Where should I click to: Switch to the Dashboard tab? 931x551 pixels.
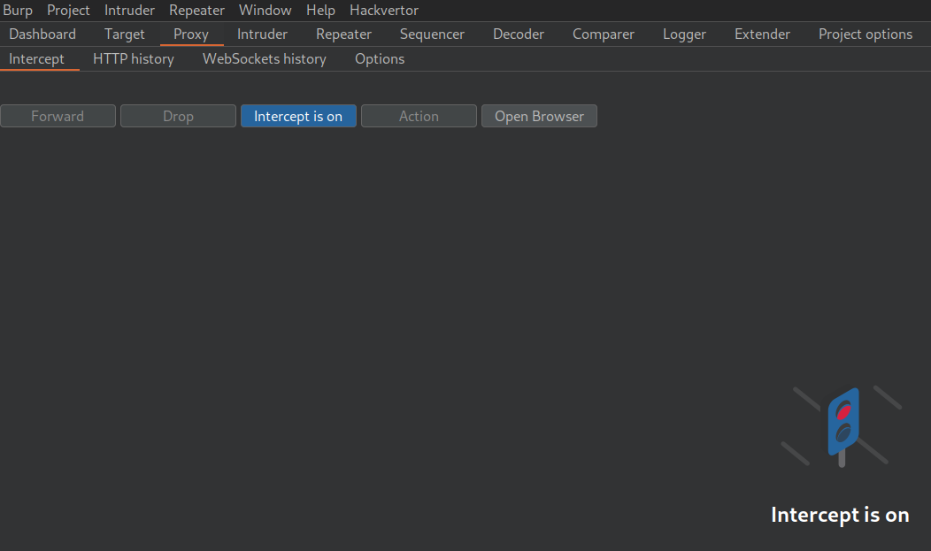pos(42,34)
